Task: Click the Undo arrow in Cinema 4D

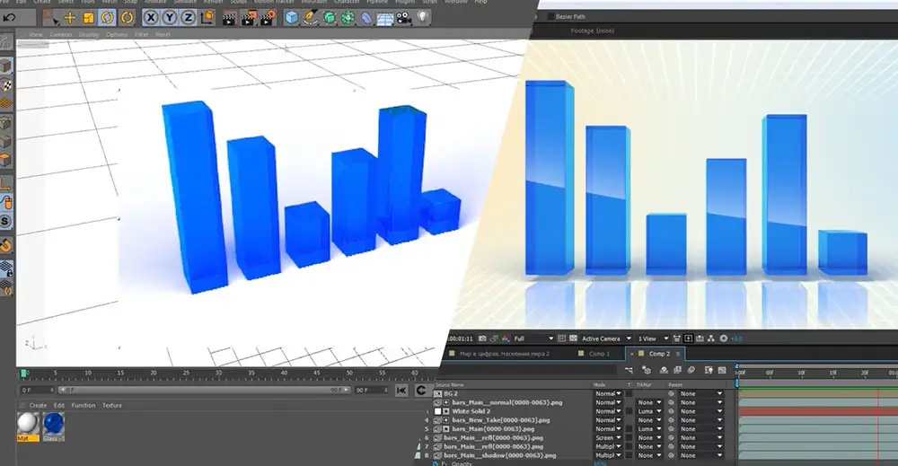Action: (9, 17)
